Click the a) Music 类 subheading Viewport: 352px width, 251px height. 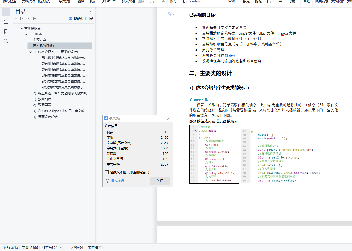pyautogui.click(x=198, y=100)
